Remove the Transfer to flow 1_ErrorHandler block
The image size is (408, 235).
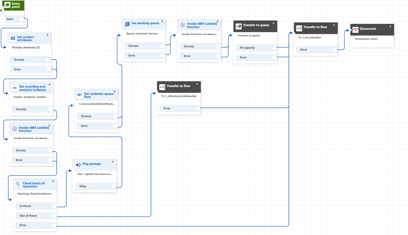point(334,25)
